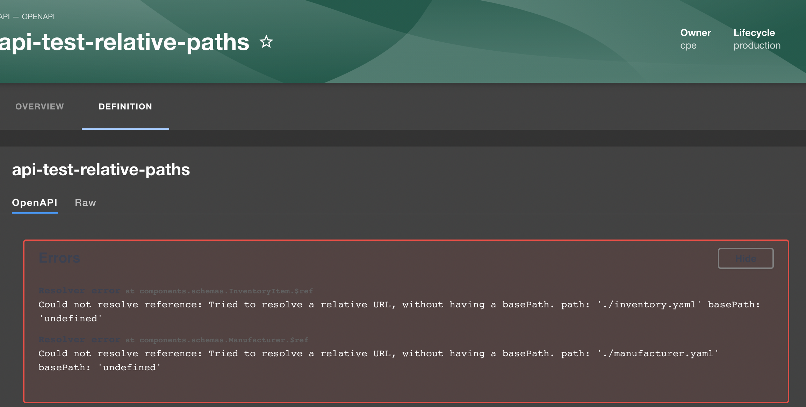The width and height of the screenshot is (806, 407).
Task: Select the DEFINITION tab
Action: point(125,107)
